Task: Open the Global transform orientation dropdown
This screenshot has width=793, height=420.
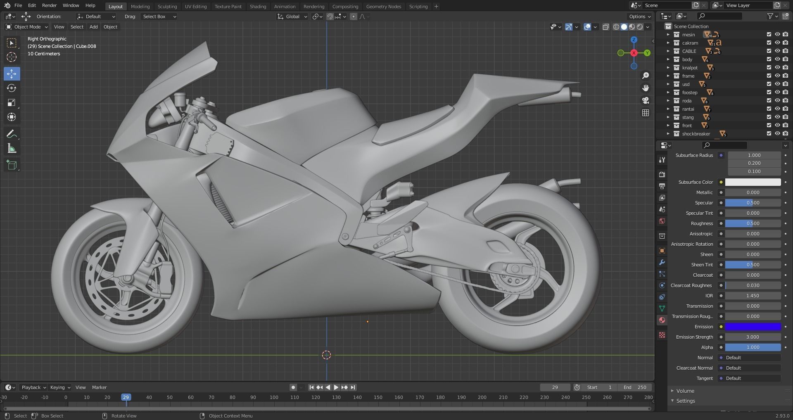Action: click(292, 17)
